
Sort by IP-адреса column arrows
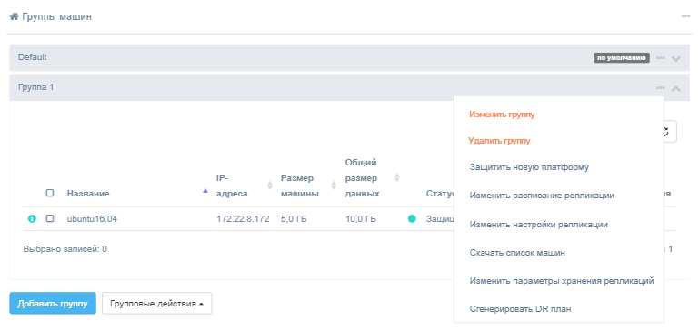[x=269, y=186]
